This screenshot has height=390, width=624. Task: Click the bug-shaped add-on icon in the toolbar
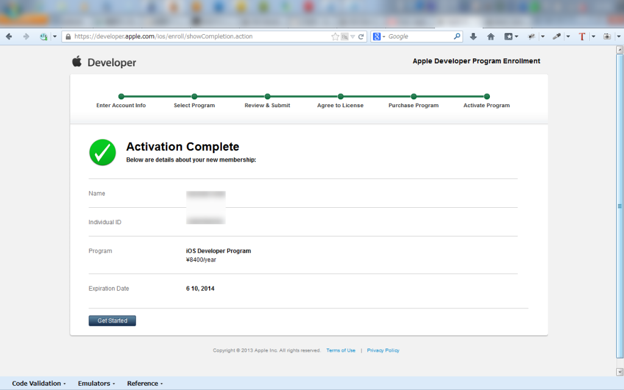coord(531,37)
